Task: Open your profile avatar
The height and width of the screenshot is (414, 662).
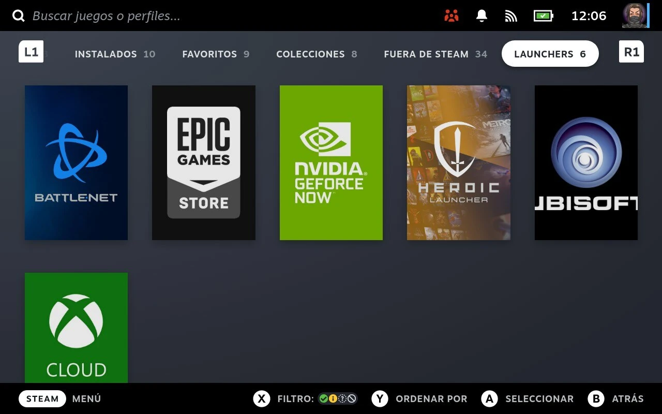Action: click(x=635, y=15)
